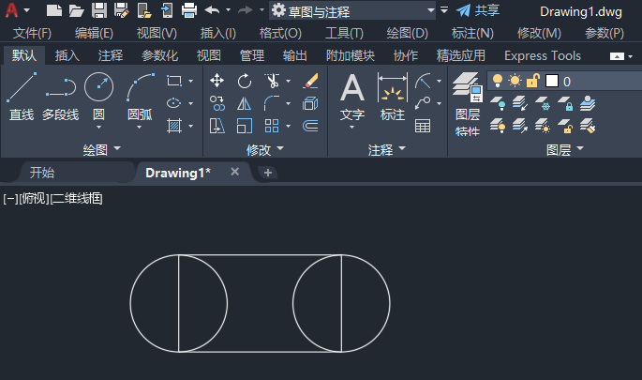
Task: Close the Drawing1* tab
Action: 234,172
